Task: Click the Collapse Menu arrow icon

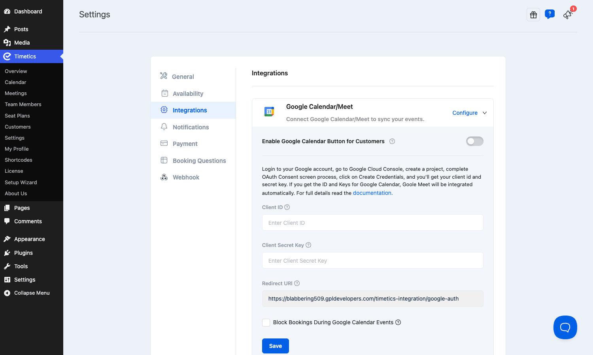Action: coord(7,293)
